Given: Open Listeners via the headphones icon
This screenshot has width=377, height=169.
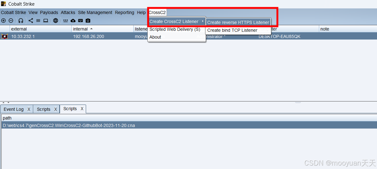Looking at the screenshot, I should click(21, 21).
